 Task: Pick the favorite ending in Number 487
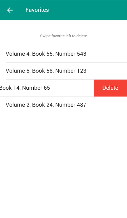[x=63, y=105]
